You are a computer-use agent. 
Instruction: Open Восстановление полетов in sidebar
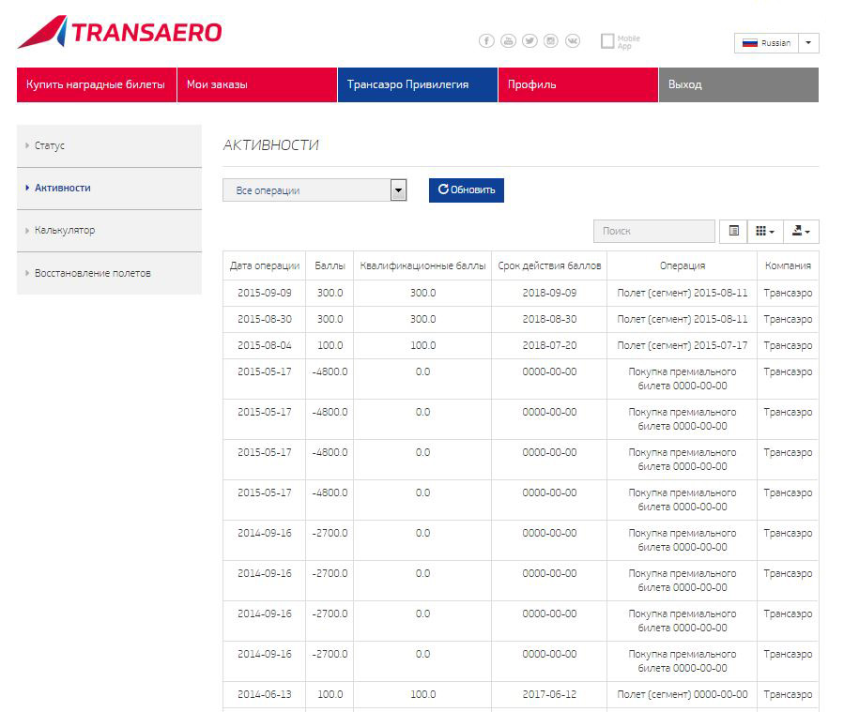[x=109, y=273]
